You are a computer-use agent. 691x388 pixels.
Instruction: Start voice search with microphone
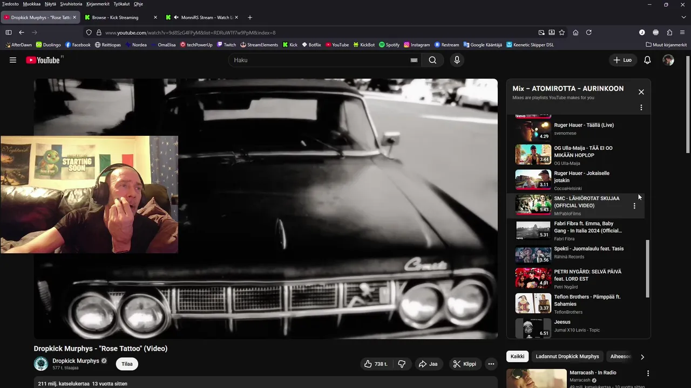[457, 60]
